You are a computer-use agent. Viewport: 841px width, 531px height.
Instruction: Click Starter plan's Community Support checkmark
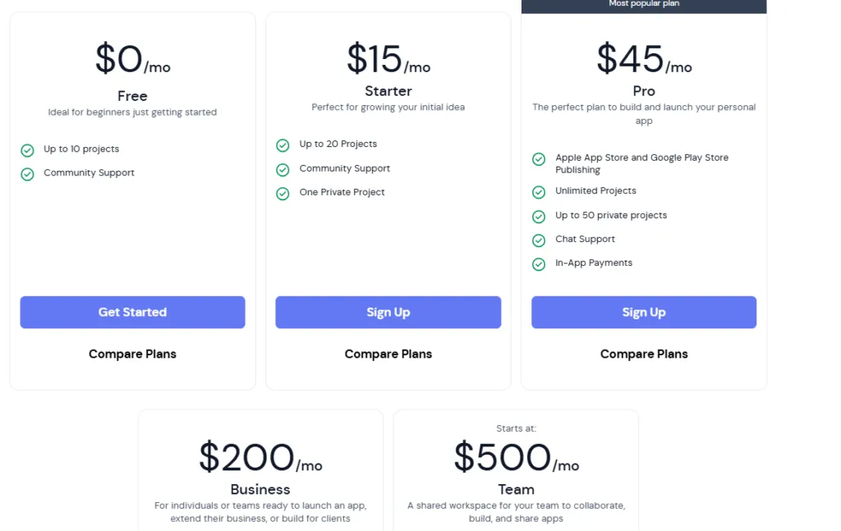click(283, 170)
